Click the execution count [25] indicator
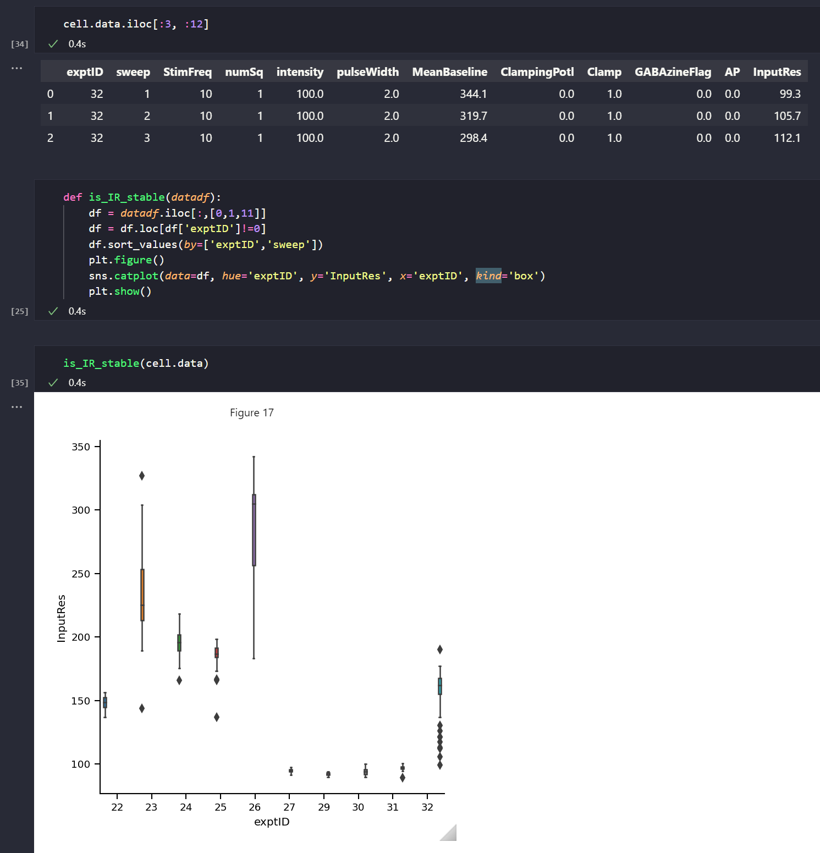 [x=20, y=311]
